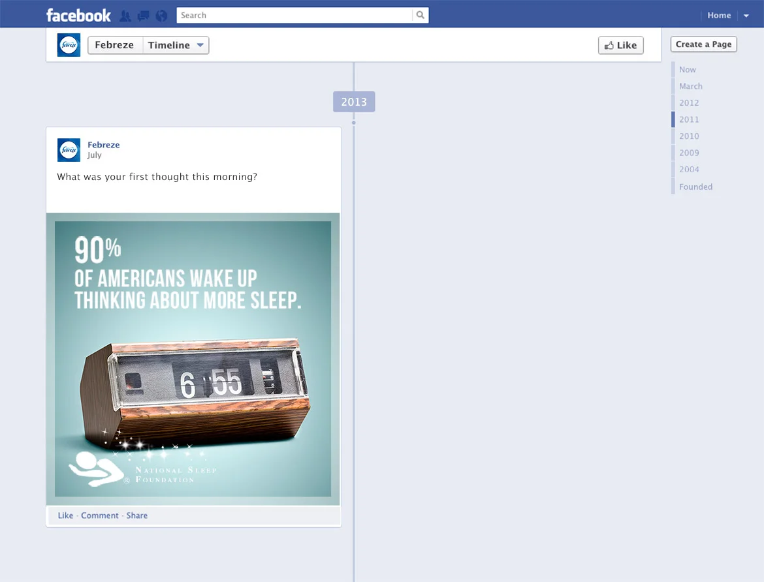Screen dimensions: 764x582
Task: Click post text about first thought
Action: click(x=157, y=177)
